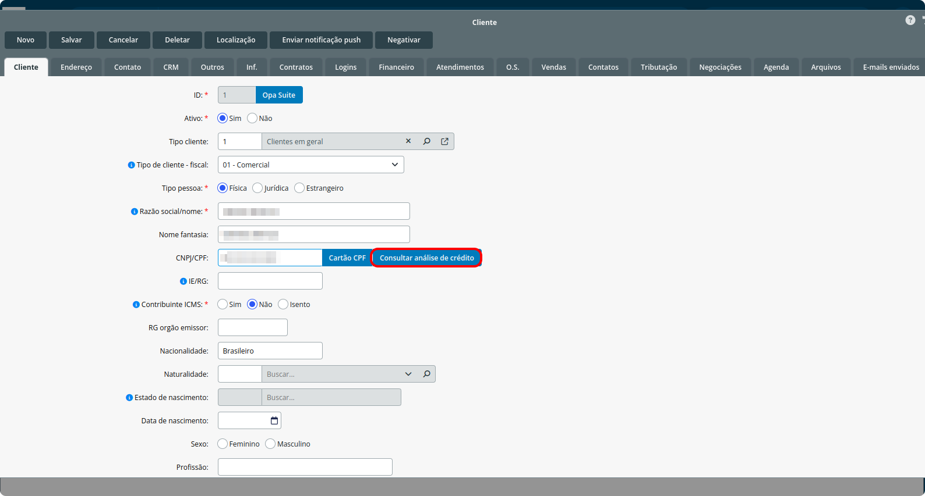Select Estrangeiro as Tipo pessoa
This screenshot has height=496, width=925.
point(299,188)
